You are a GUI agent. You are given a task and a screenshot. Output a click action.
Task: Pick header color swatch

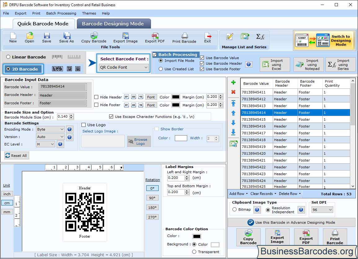pos(175,97)
